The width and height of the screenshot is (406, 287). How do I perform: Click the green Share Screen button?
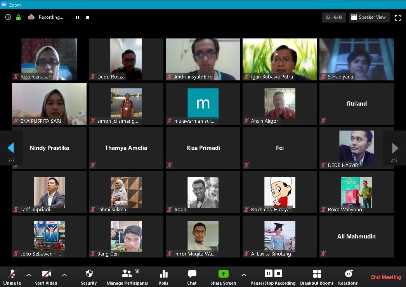[223, 274]
